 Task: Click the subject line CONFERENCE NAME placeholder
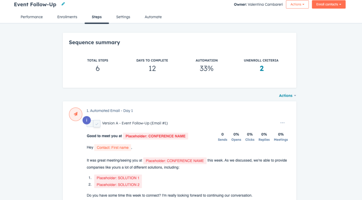tap(156, 136)
